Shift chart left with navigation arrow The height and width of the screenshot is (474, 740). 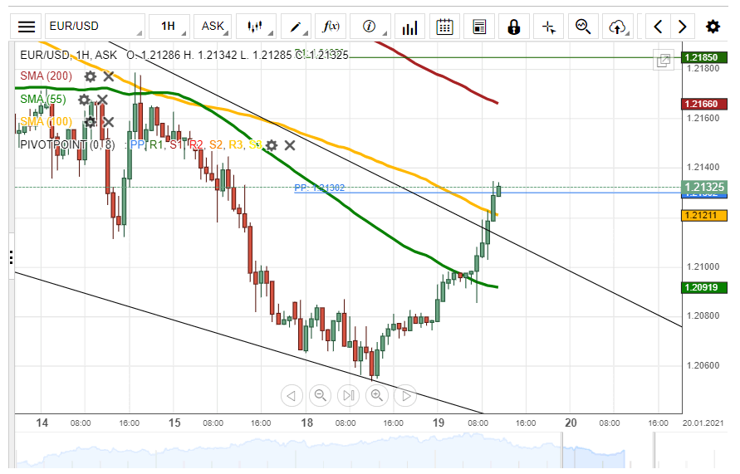[292, 395]
